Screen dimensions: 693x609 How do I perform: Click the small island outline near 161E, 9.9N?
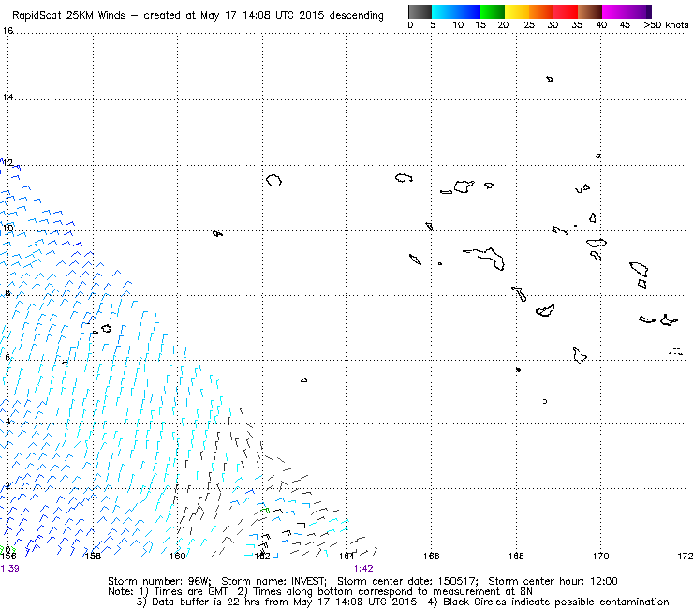click(217, 233)
